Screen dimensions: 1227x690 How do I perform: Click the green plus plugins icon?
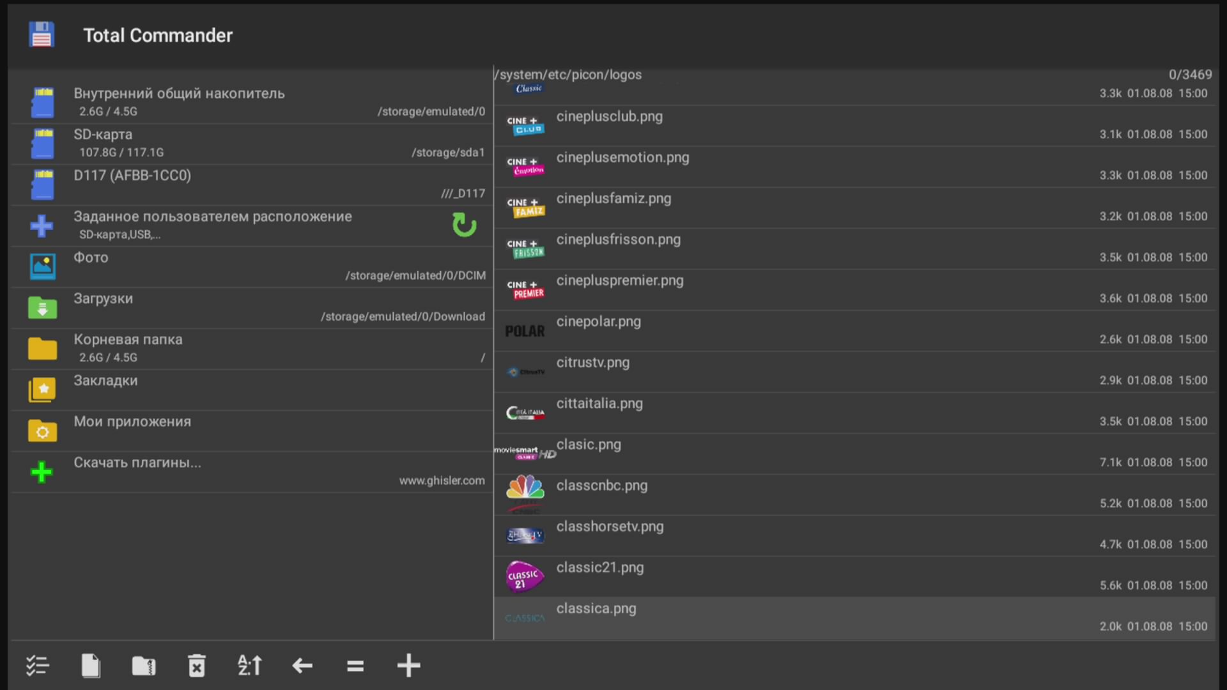pyautogui.click(x=42, y=472)
